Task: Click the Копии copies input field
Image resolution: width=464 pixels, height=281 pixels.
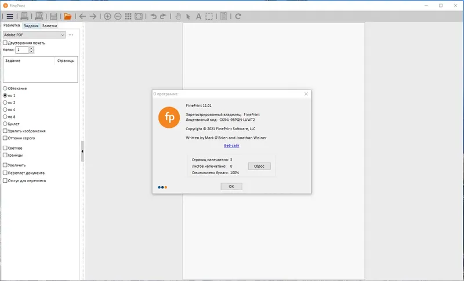Action: click(x=22, y=50)
